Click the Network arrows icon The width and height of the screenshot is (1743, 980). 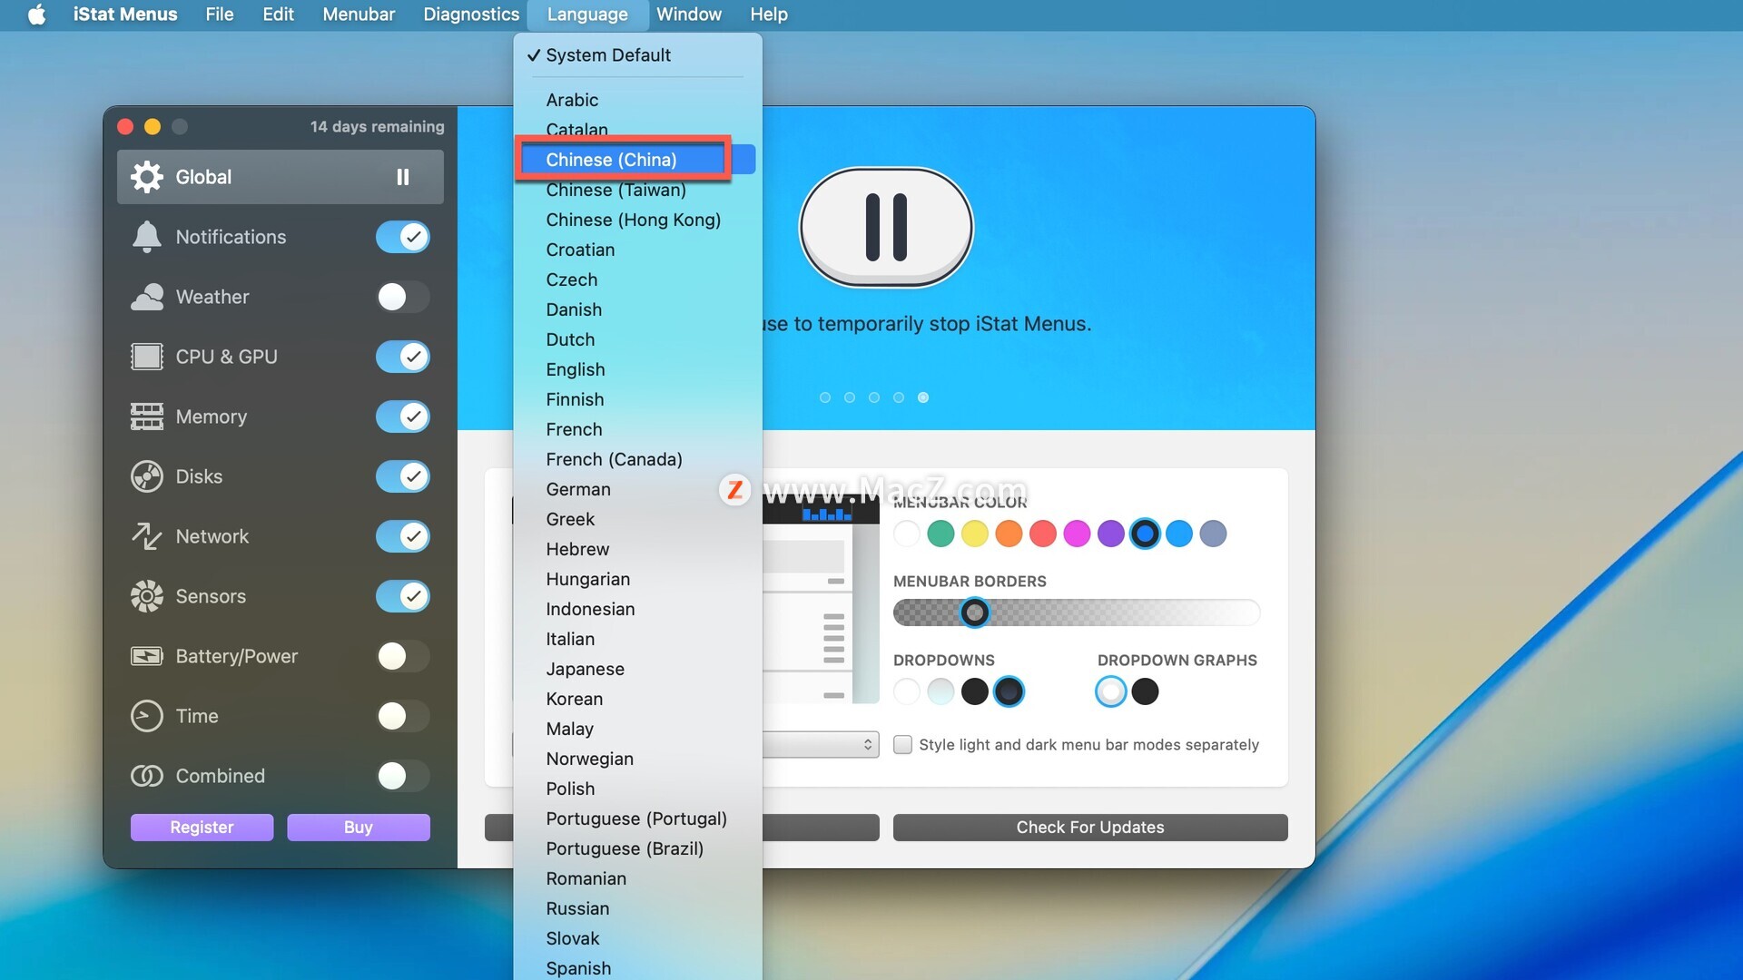click(x=146, y=536)
